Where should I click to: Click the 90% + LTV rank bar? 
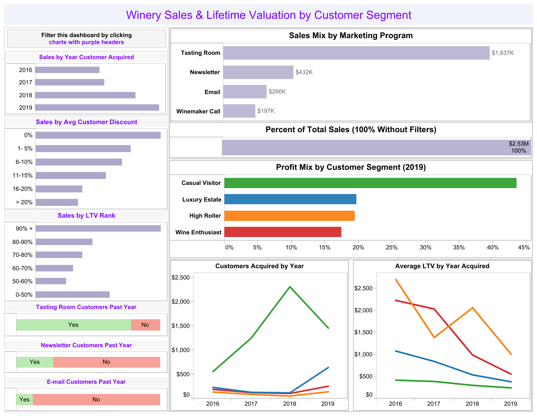coord(98,228)
